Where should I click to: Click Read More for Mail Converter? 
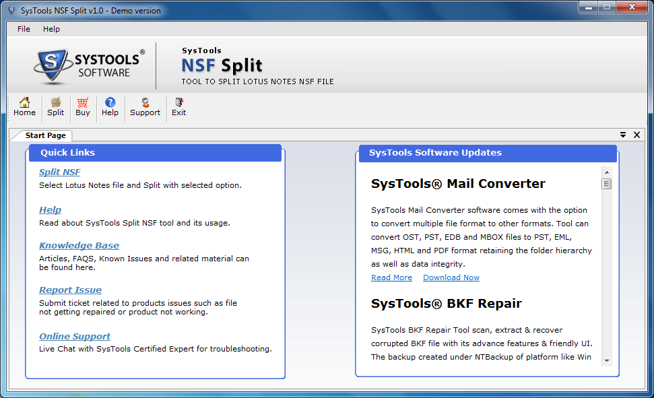(391, 277)
